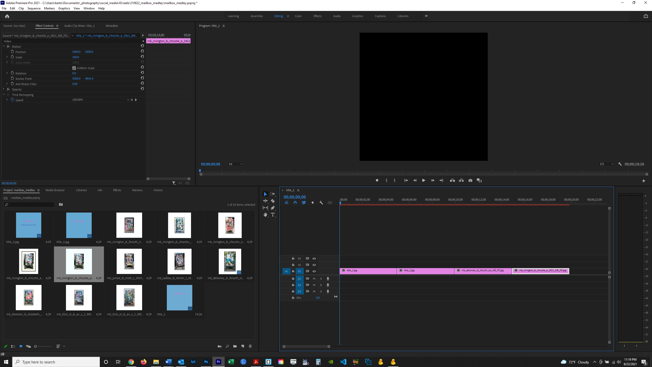Open the Media Browser panel tab
Viewport: 652px width, 367px height.
(55, 190)
